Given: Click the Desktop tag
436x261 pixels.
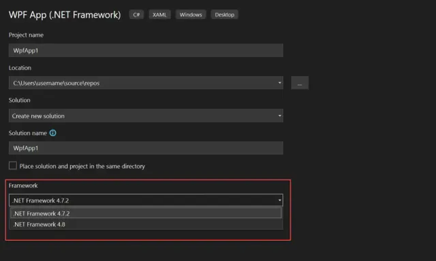Looking at the screenshot, I should 224,15.
